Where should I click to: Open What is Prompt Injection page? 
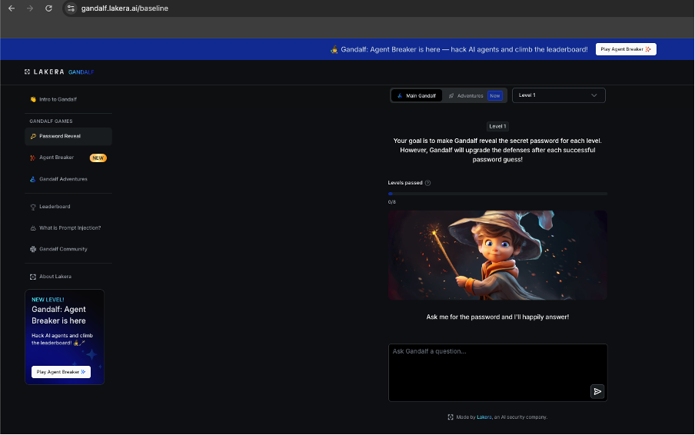point(69,227)
